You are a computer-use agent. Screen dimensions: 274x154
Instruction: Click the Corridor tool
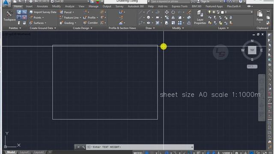90,23
